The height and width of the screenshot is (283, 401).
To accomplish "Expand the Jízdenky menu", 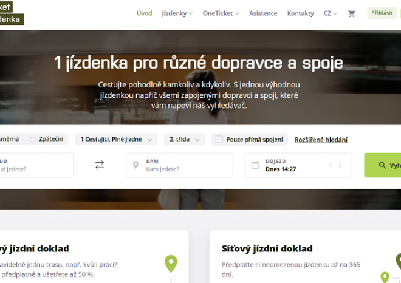I will [x=177, y=13].
